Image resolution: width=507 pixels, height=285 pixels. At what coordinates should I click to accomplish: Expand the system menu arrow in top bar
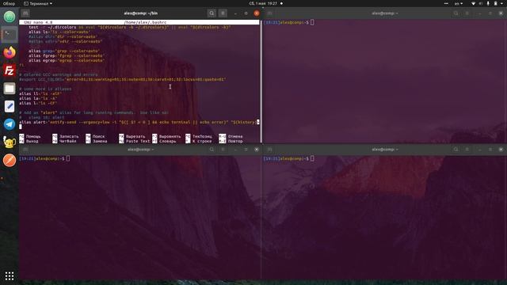(502, 3)
